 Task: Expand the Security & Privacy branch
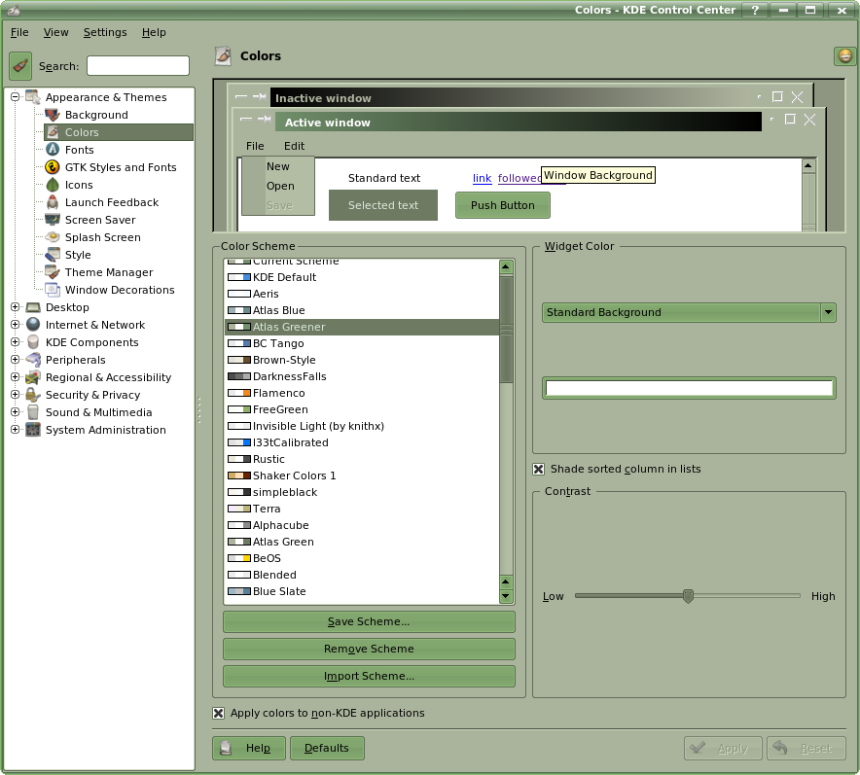click(16, 395)
